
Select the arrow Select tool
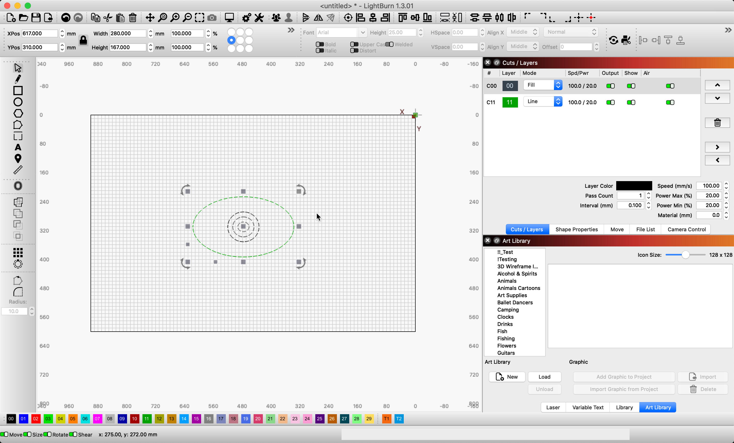[18, 68]
